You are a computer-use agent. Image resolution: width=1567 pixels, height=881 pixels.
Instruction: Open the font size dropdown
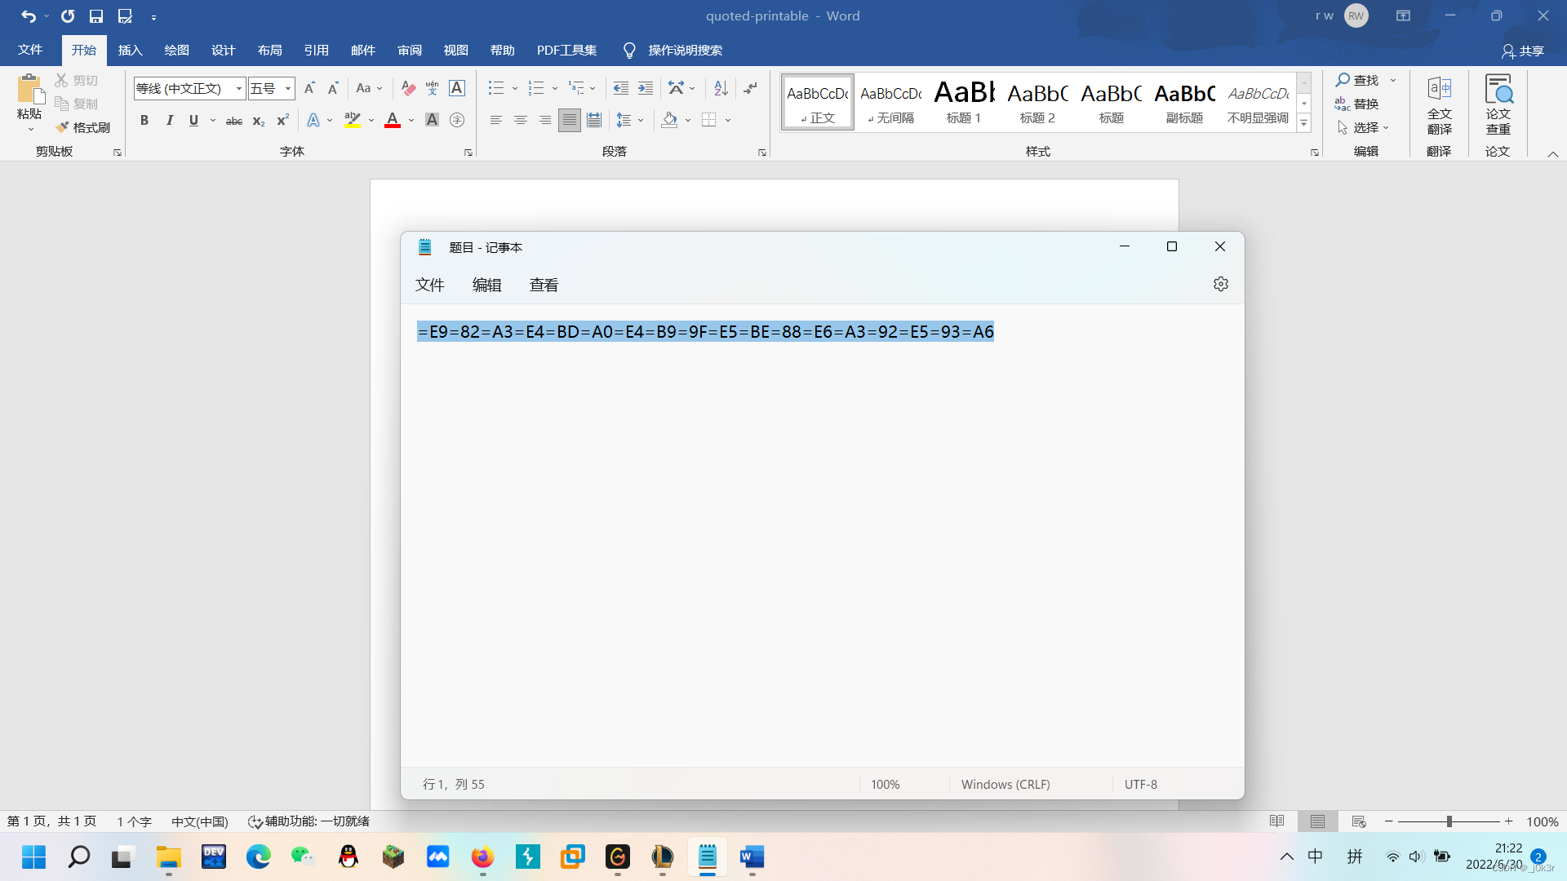(x=286, y=88)
